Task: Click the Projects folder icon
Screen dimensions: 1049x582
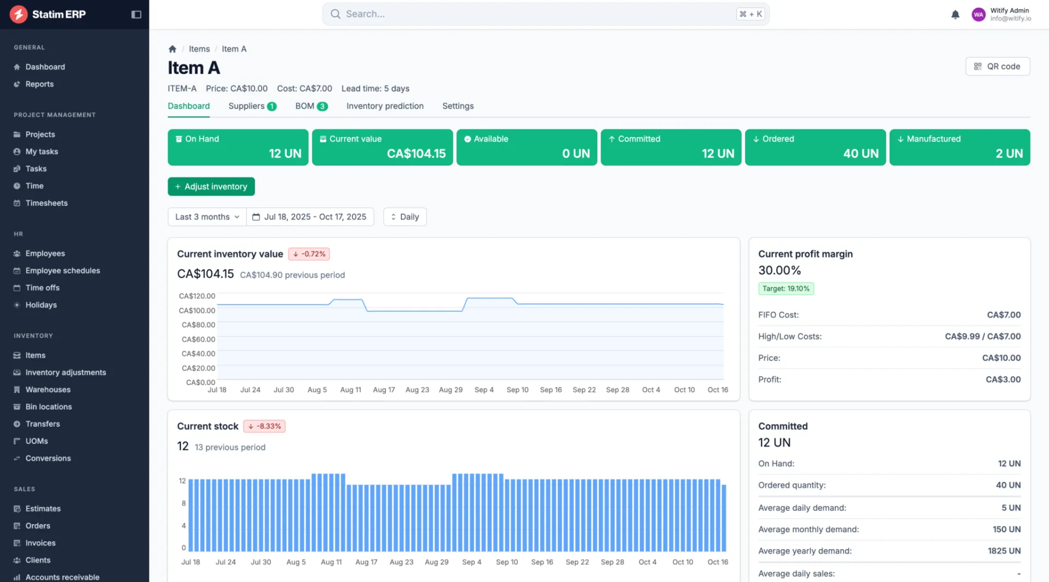Action: (17, 134)
